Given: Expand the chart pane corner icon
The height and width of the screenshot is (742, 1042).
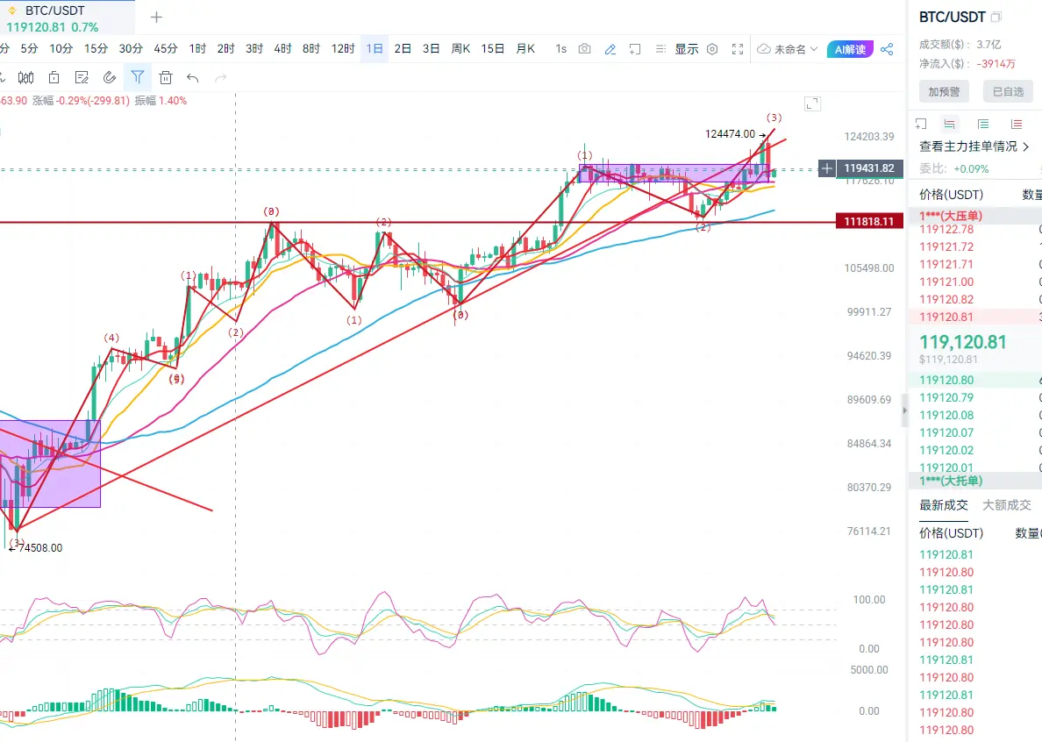Looking at the screenshot, I should (813, 103).
